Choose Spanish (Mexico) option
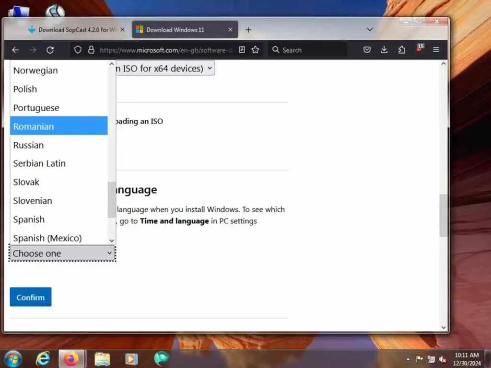 pos(59,238)
